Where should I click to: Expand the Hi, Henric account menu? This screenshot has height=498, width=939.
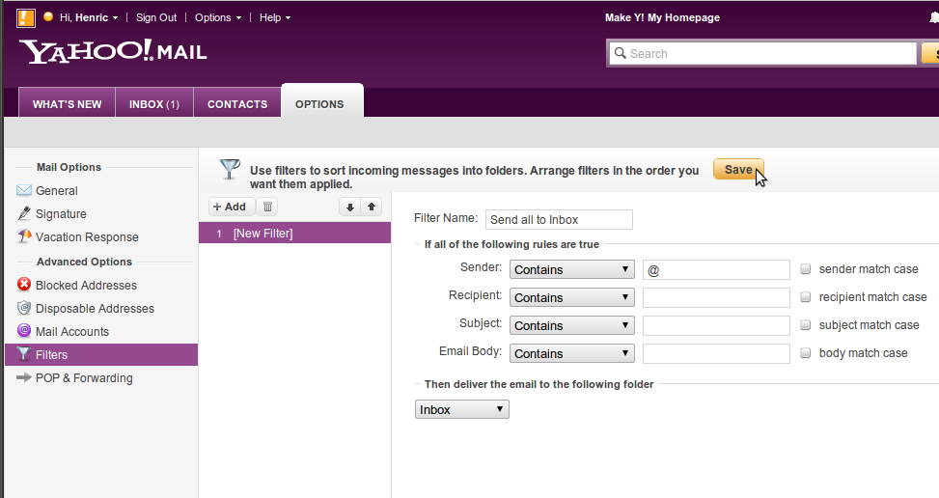pos(89,17)
